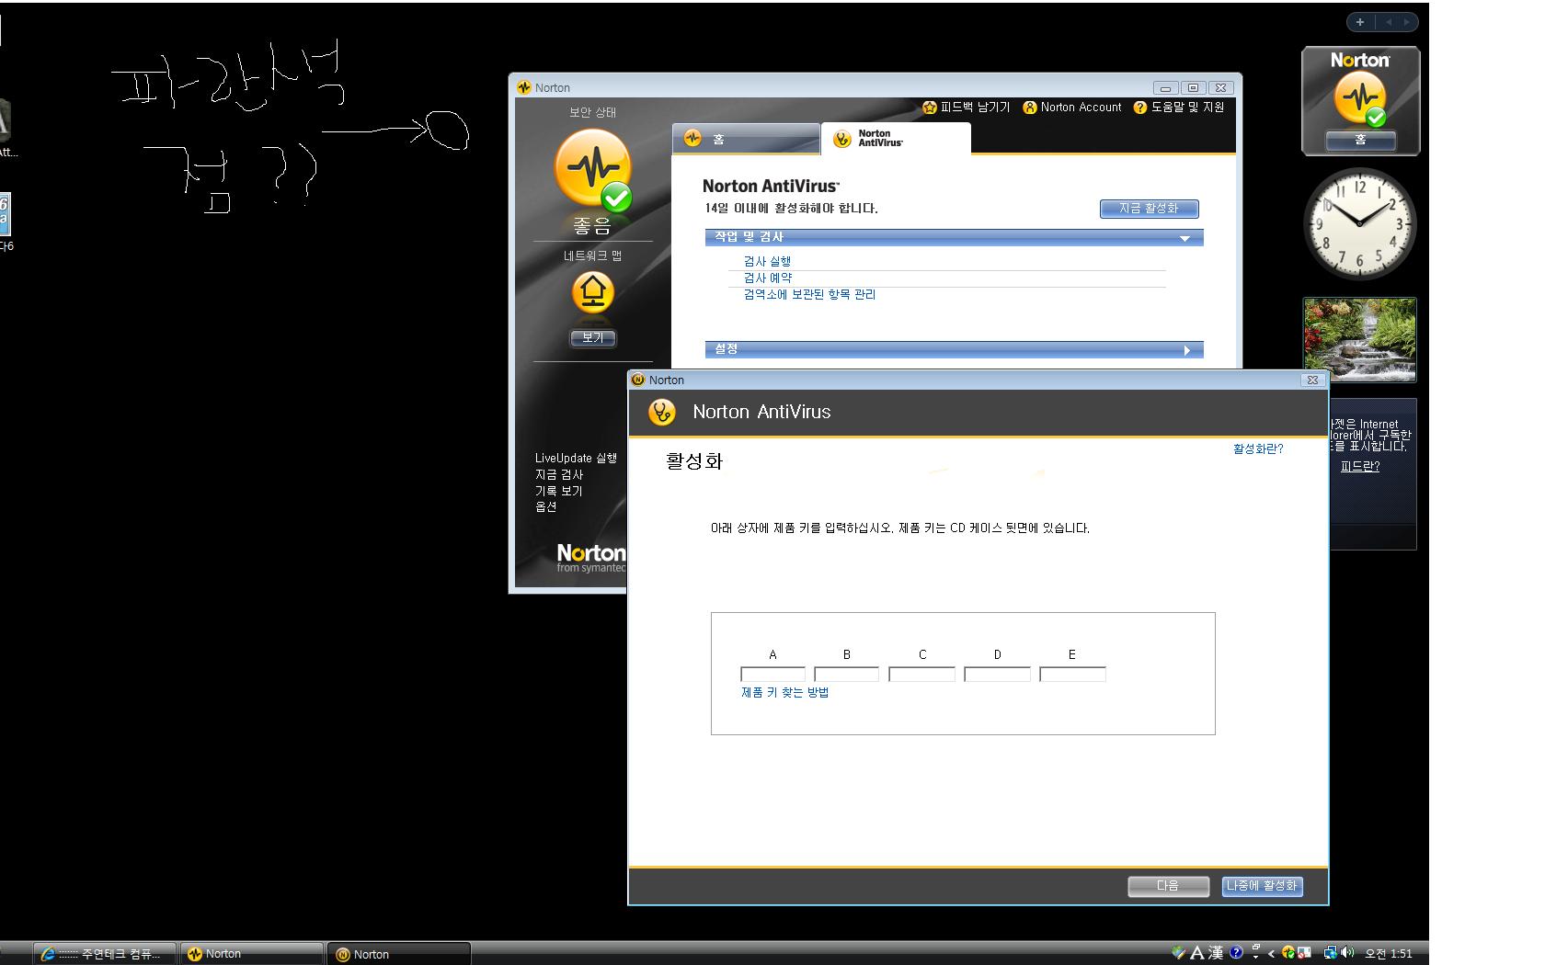Click the Next button in activation dialog
This screenshot has height=965, width=1545.
(x=1169, y=886)
